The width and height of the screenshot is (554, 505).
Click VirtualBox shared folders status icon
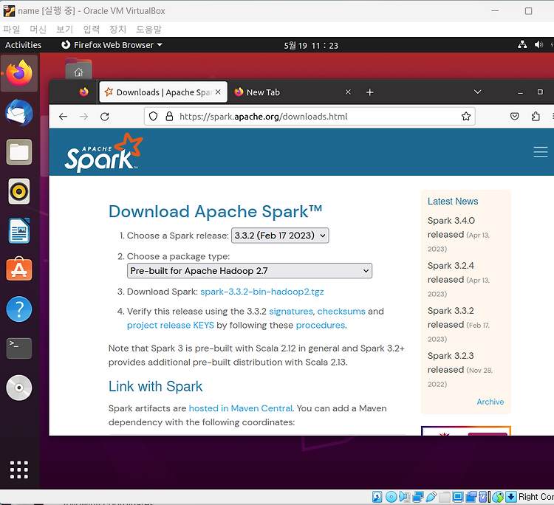[x=445, y=497]
